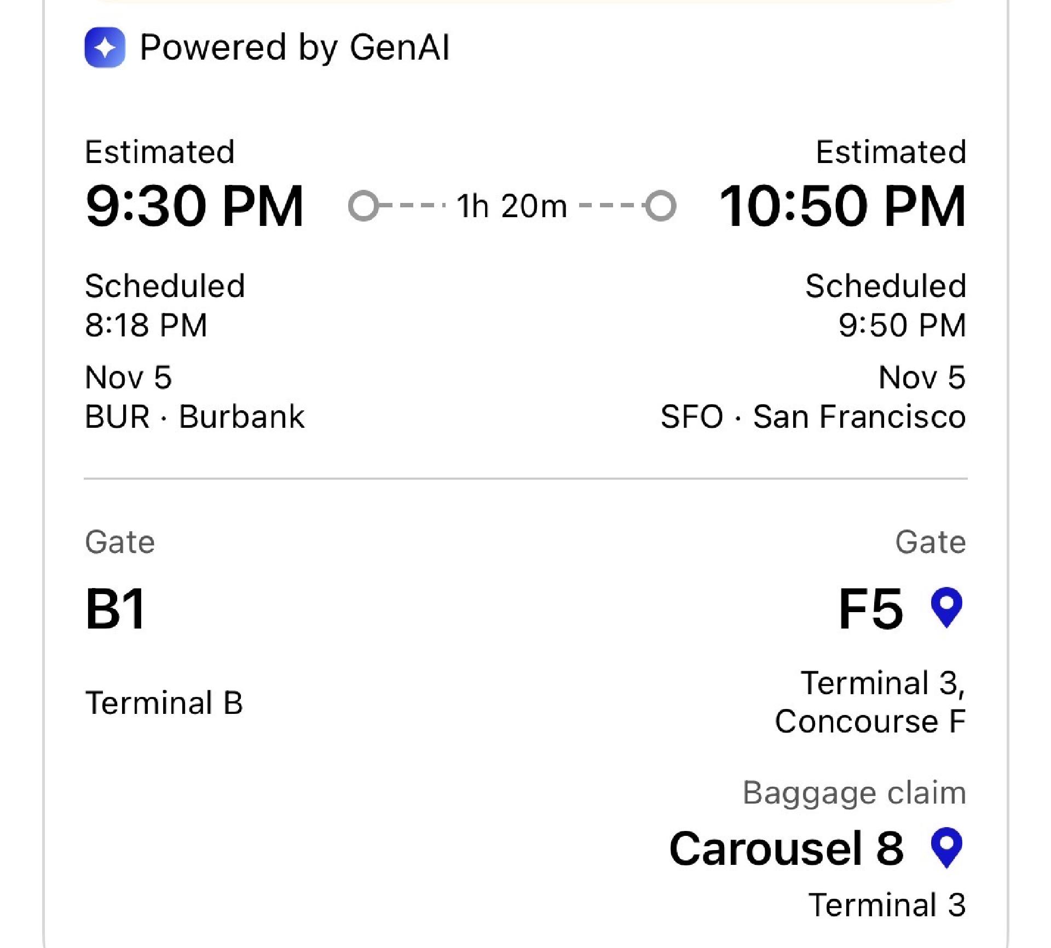1051x948 pixels.
Task: Tap the 1h 20m flight duration
Action: [511, 206]
